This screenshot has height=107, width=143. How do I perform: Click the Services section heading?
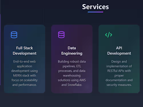[96, 7]
